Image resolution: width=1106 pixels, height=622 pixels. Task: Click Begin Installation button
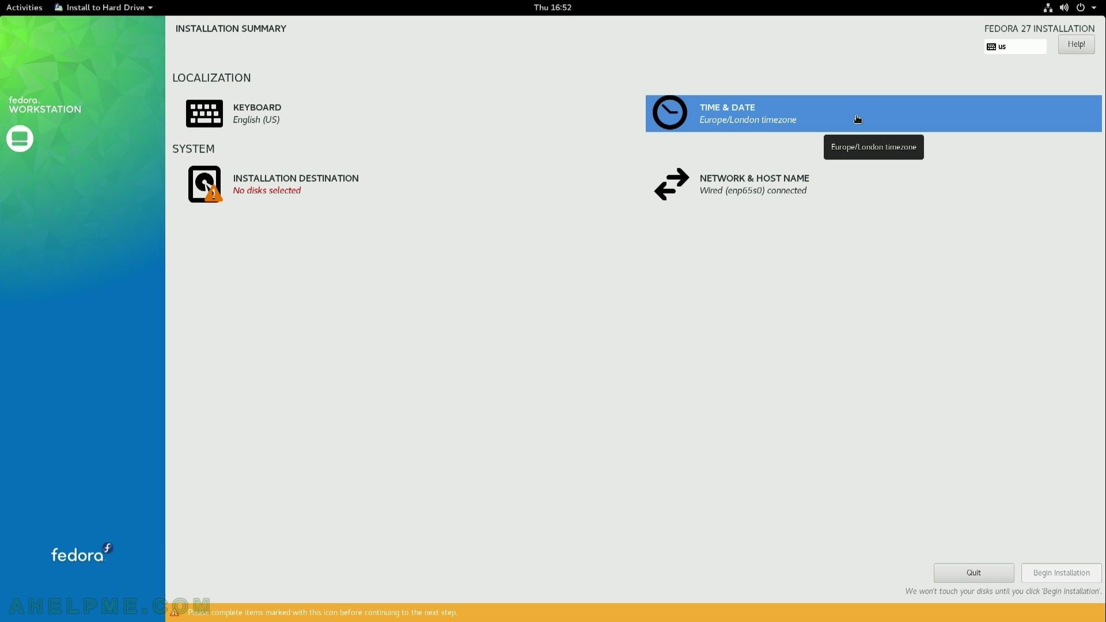1061,572
